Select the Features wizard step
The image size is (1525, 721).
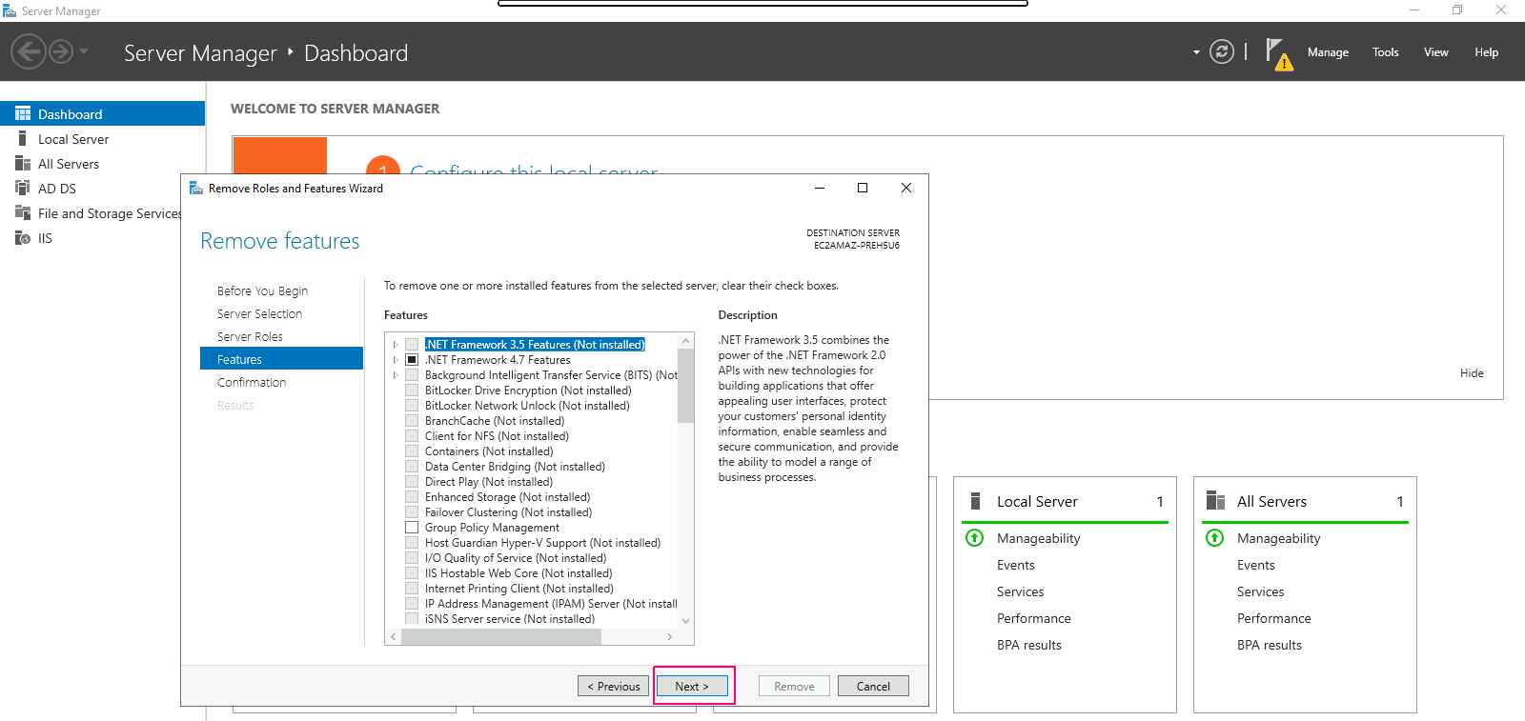[281, 359]
